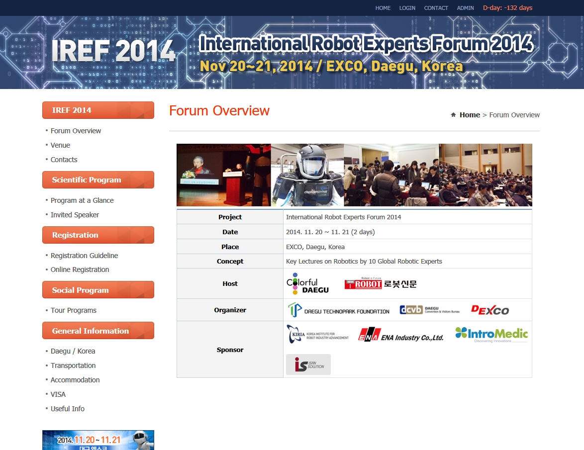The height and width of the screenshot is (450, 584).
Task: Click the place value EXCO, Daegu, Korea
Action: tap(315, 247)
